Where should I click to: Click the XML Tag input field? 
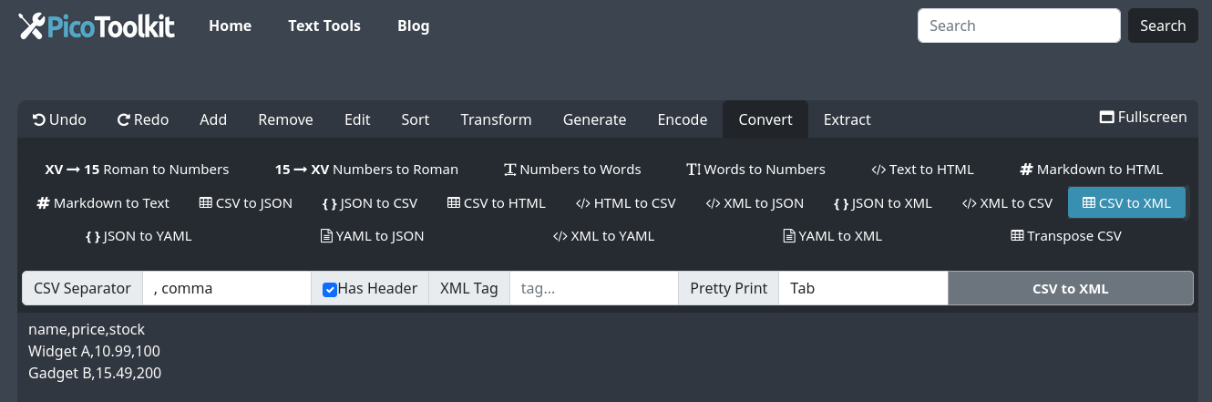point(593,289)
